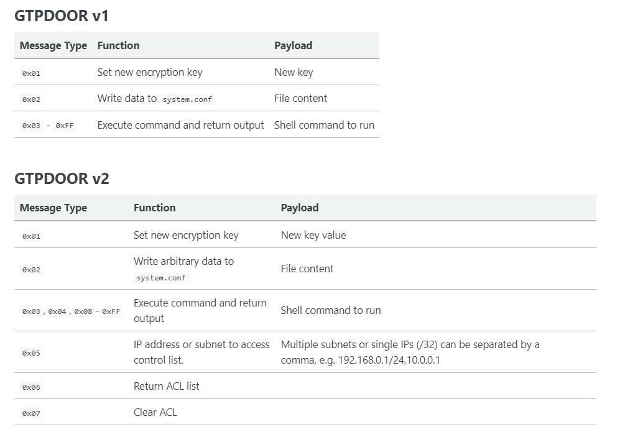625x437 pixels.
Task: Click Shell command to run in v1 table
Action: click(x=324, y=125)
